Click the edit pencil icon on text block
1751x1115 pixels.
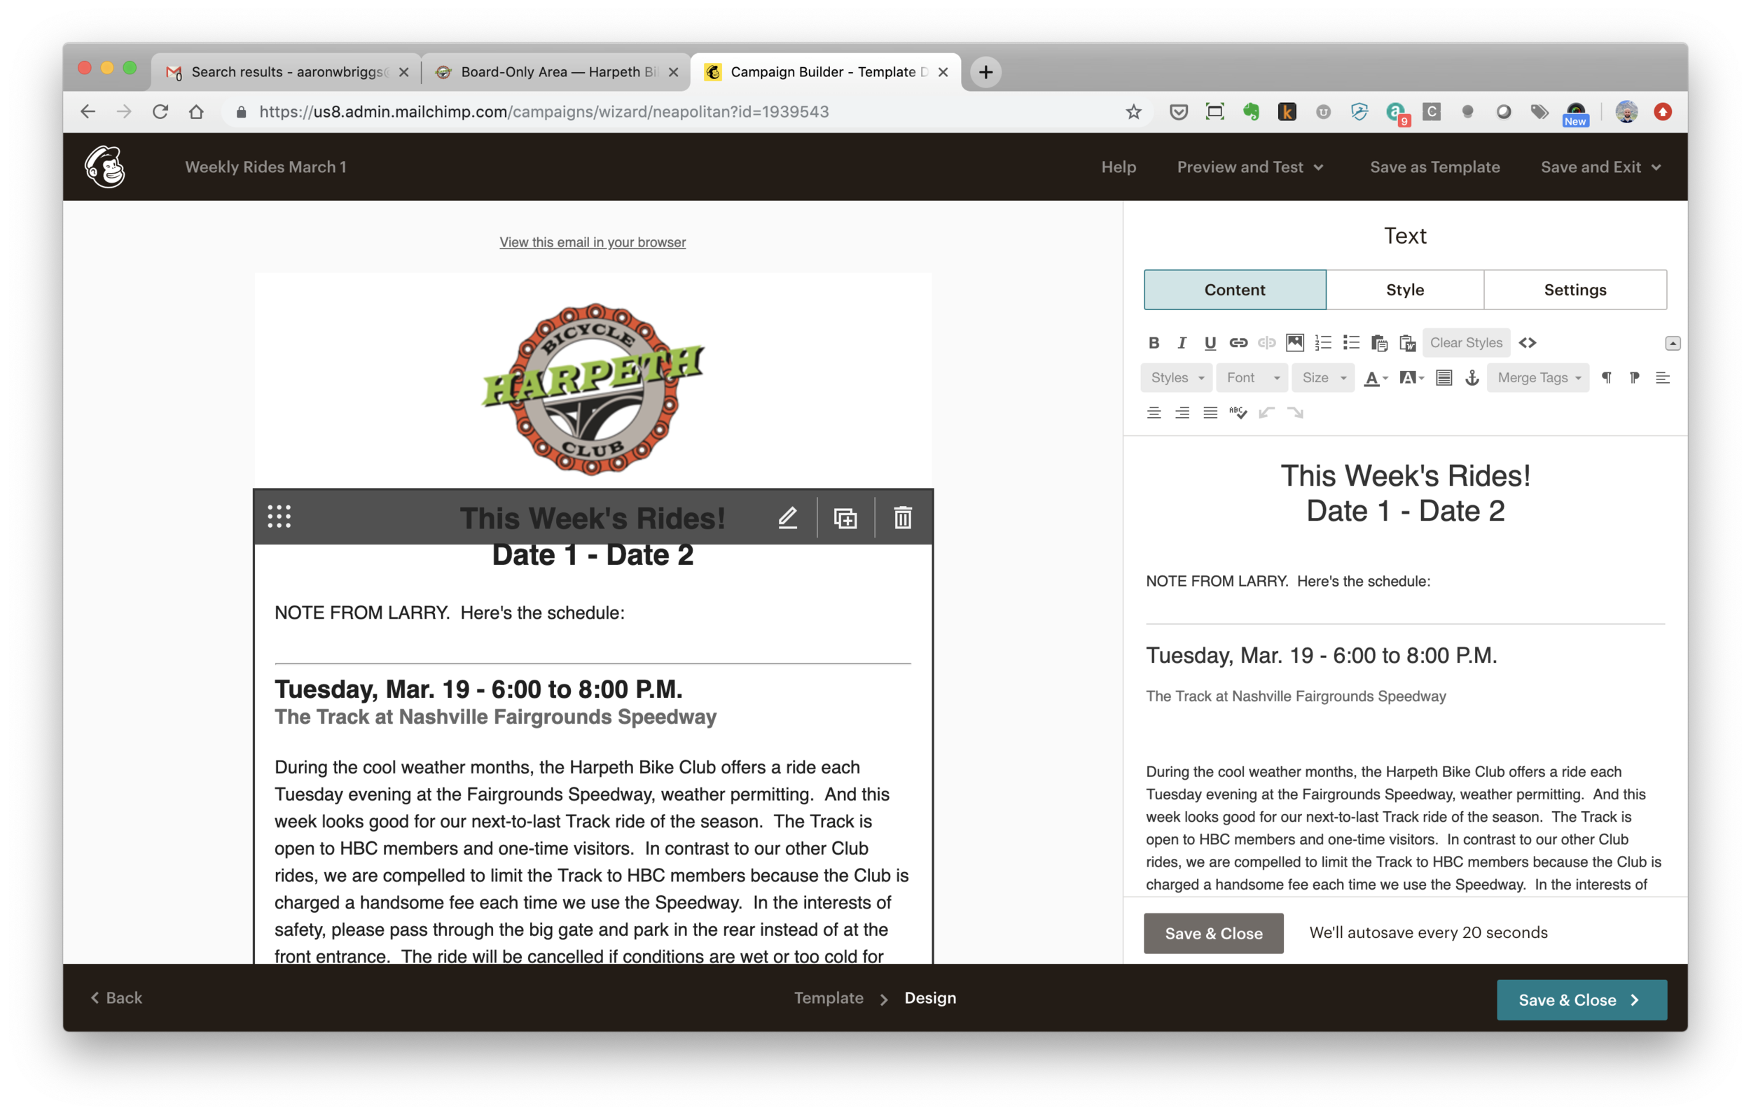point(787,517)
